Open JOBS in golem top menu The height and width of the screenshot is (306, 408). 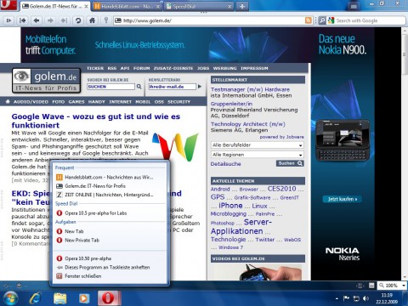point(203,68)
